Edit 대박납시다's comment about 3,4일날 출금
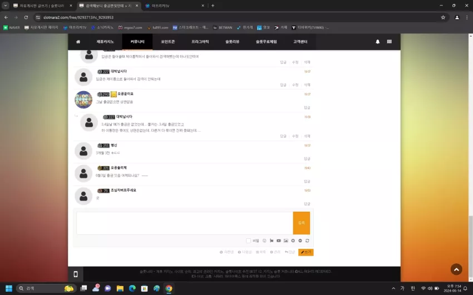This screenshot has width=473, height=295. click(295, 136)
